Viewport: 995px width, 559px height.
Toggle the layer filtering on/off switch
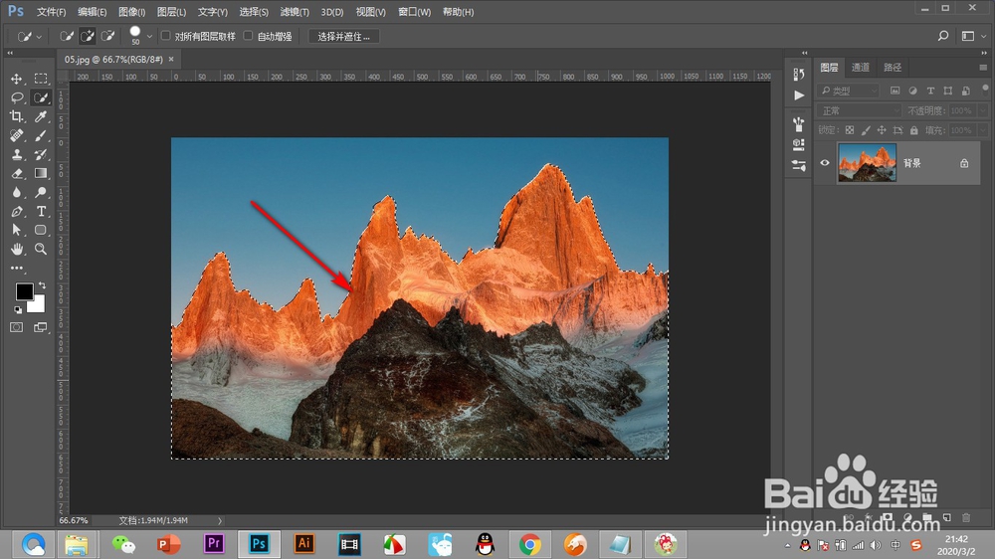pyautogui.click(x=985, y=89)
